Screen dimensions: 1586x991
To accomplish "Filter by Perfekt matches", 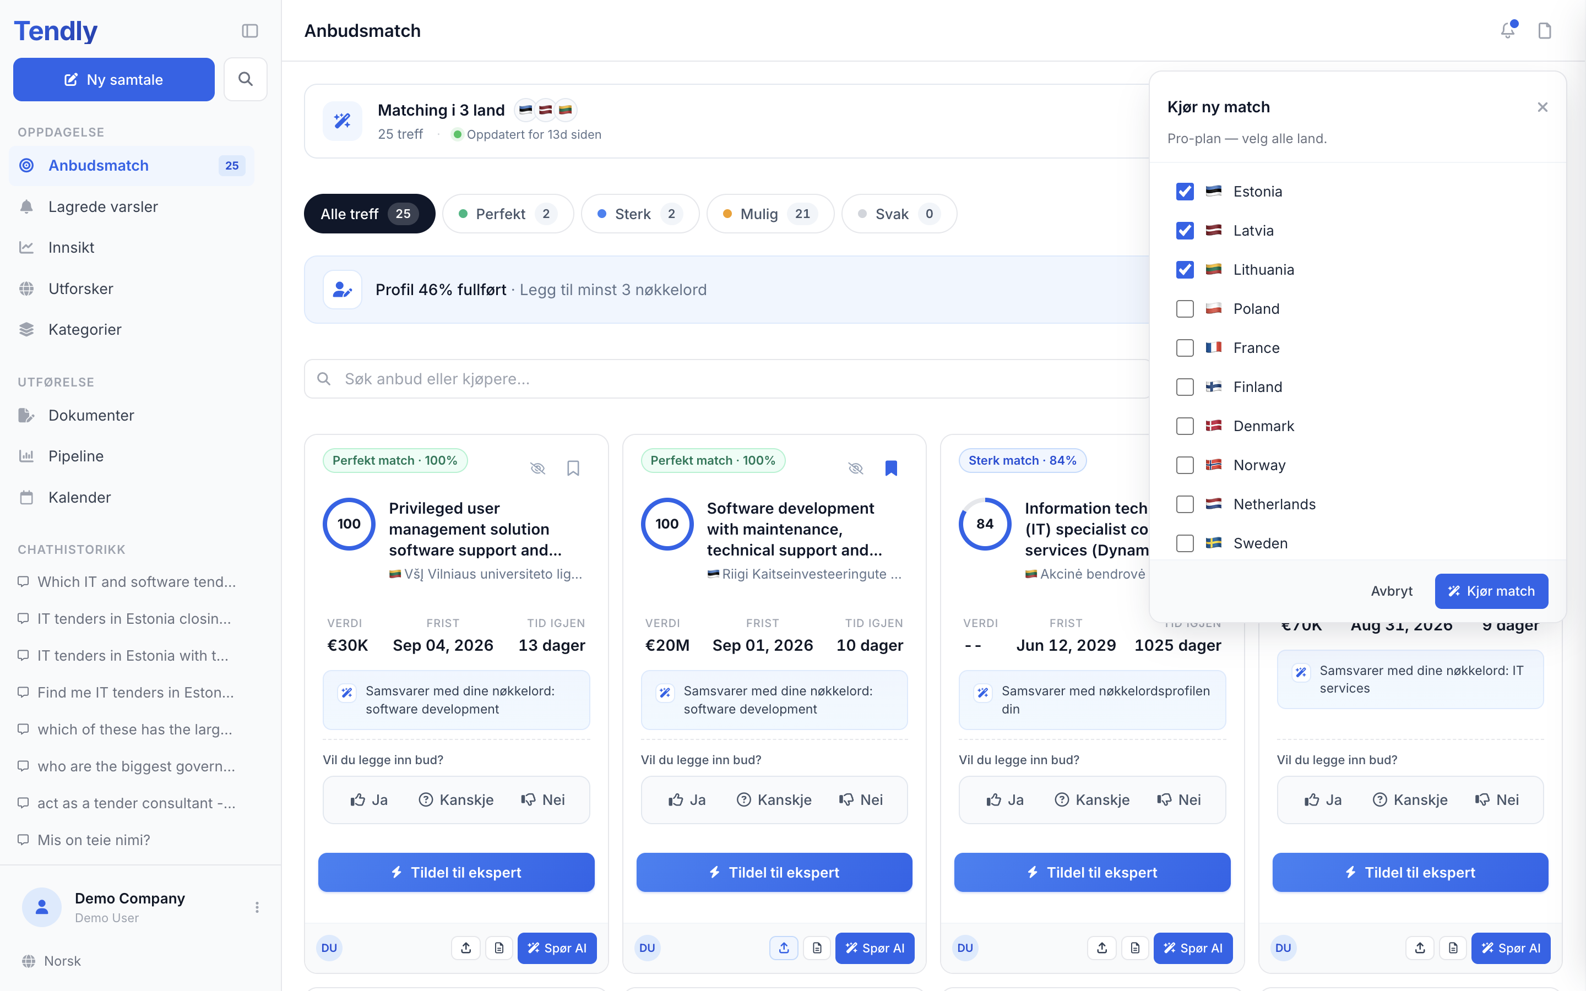I will [508, 214].
